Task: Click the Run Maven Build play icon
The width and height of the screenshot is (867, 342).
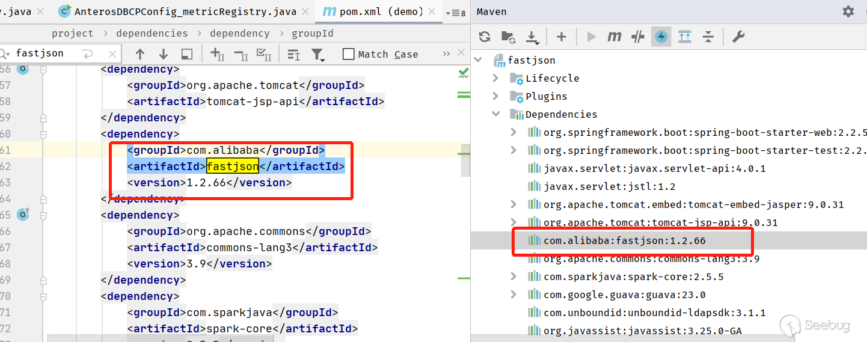Action: click(592, 37)
